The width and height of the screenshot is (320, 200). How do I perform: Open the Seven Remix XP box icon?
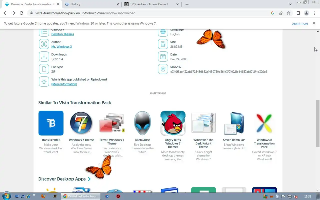point(234,123)
